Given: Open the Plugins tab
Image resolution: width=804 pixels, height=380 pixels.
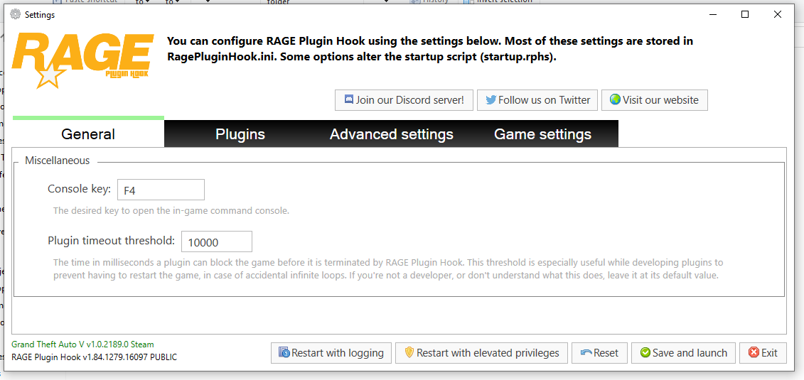Looking at the screenshot, I should (x=240, y=134).
